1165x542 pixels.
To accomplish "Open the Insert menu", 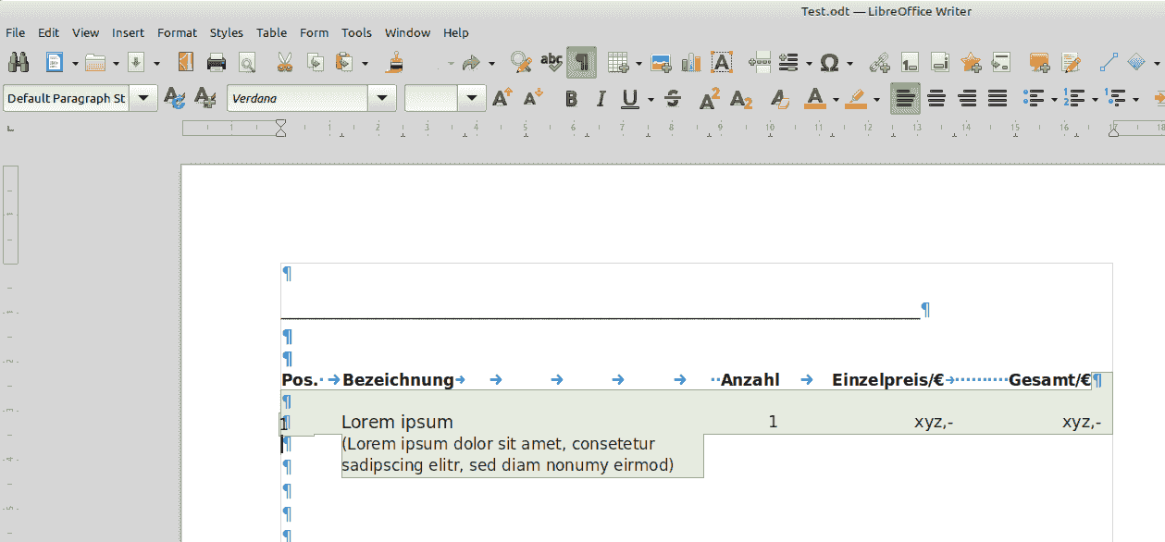I will click(128, 32).
